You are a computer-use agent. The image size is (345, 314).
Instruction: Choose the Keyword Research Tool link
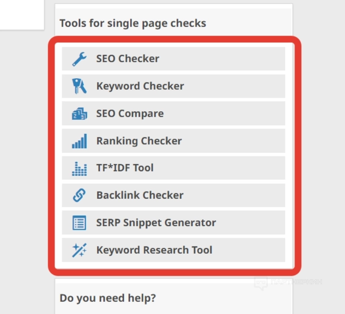(x=154, y=250)
